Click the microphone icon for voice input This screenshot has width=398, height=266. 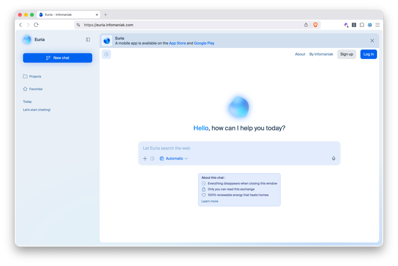(x=334, y=159)
